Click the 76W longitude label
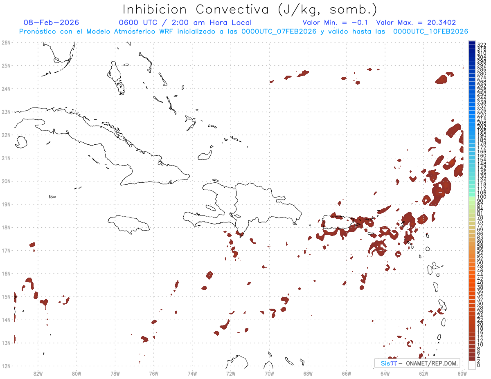 (153, 373)
